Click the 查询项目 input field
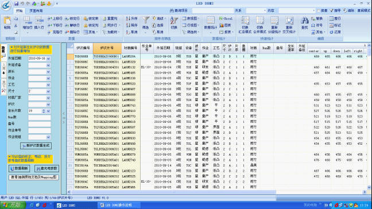The height and width of the screenshot is (209, 372). (x=212, y=11)
